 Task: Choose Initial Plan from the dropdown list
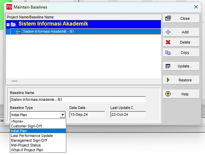pyautogui.click(x=38, y=131)
